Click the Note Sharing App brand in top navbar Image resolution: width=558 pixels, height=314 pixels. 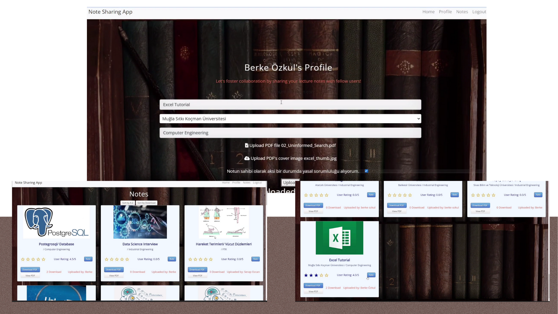tap(110, 12)
